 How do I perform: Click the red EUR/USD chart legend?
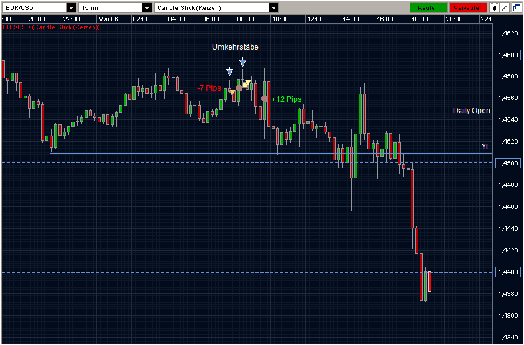coord(51,27)
